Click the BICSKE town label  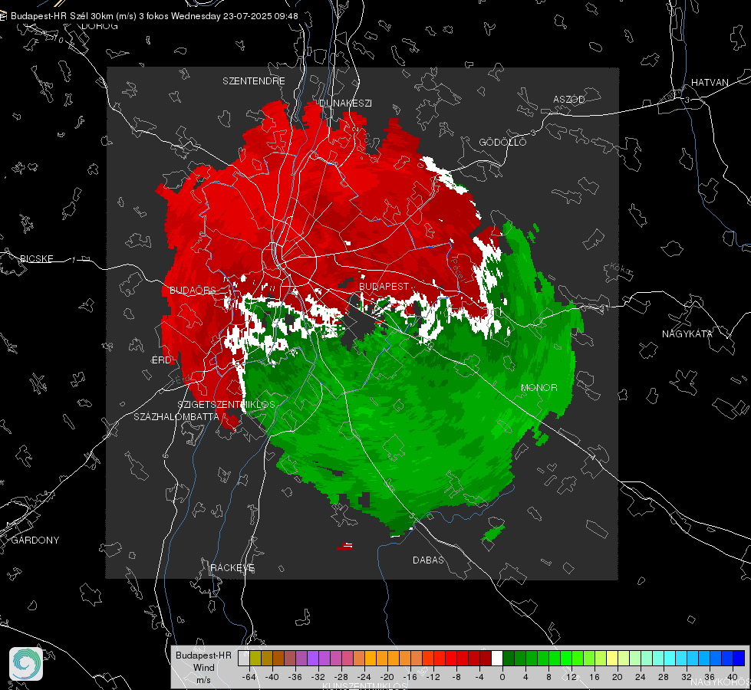click(x=37, y=258)
